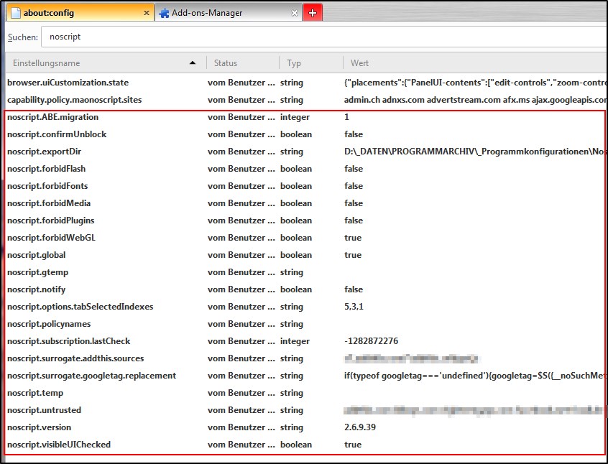Click the value 2.6.9.39

(360, 427)
